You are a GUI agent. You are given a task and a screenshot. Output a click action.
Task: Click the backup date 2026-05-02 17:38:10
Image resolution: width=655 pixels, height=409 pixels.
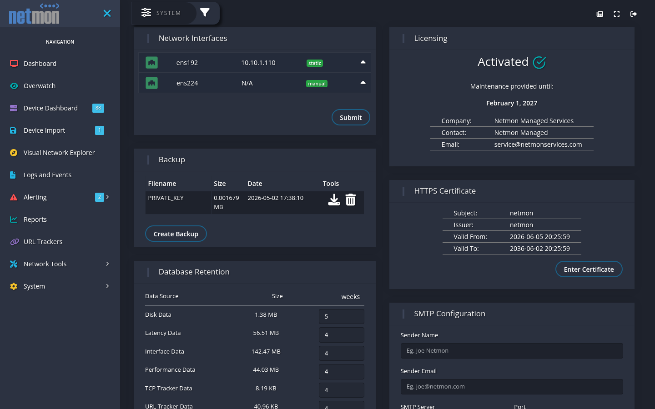[275, 198]
